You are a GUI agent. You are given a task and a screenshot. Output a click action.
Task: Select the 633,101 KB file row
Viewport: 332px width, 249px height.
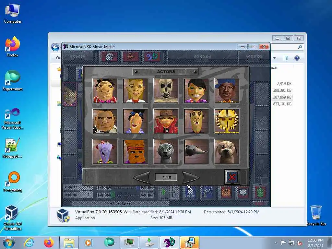(x=282, y=104)
